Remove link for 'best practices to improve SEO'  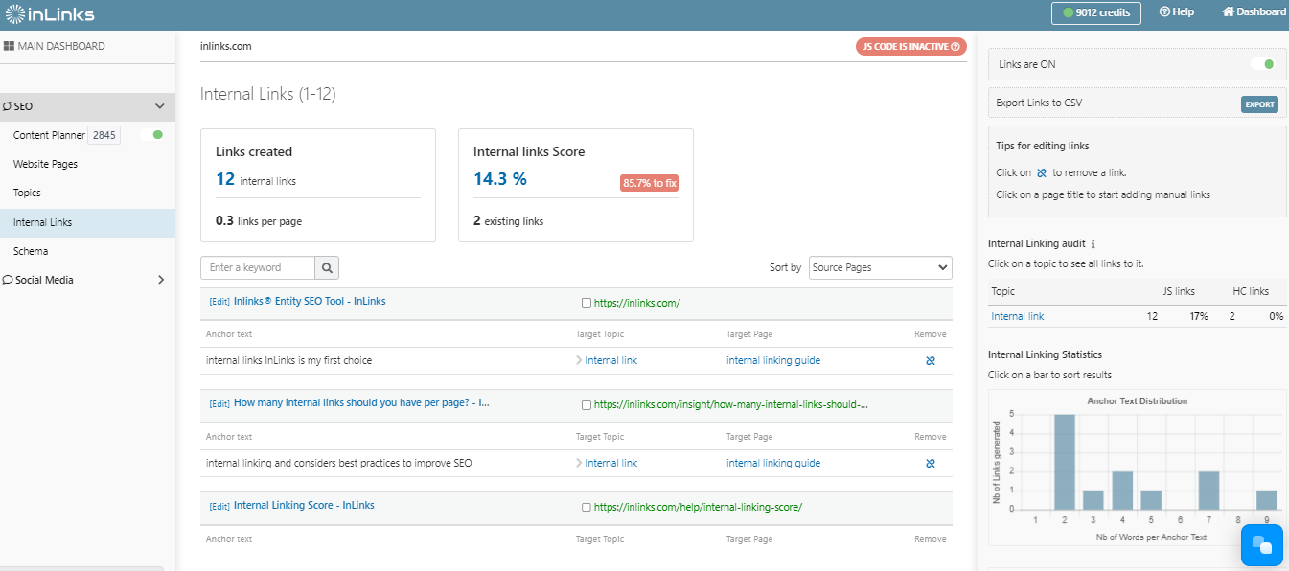930,464
